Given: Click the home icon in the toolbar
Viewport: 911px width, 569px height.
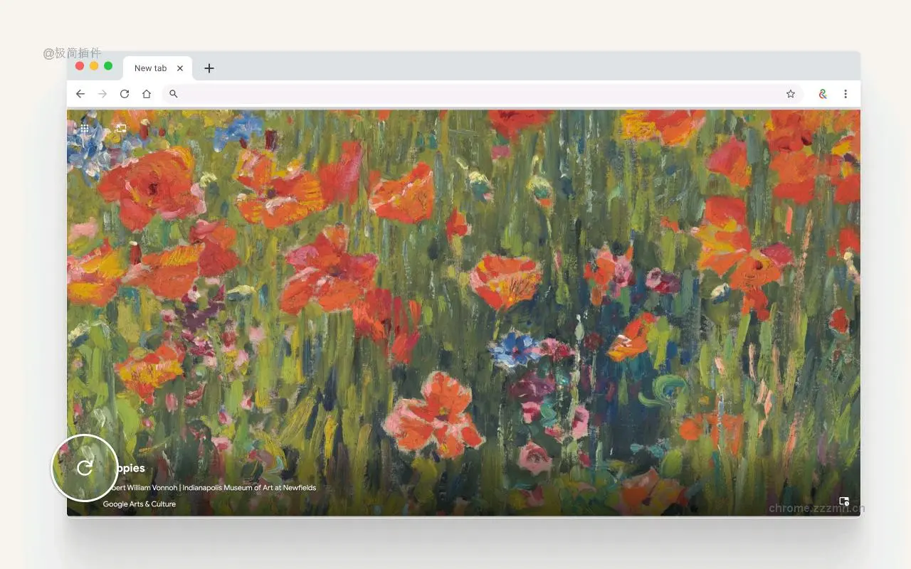Looking at the screenshot, I should 147,93.
